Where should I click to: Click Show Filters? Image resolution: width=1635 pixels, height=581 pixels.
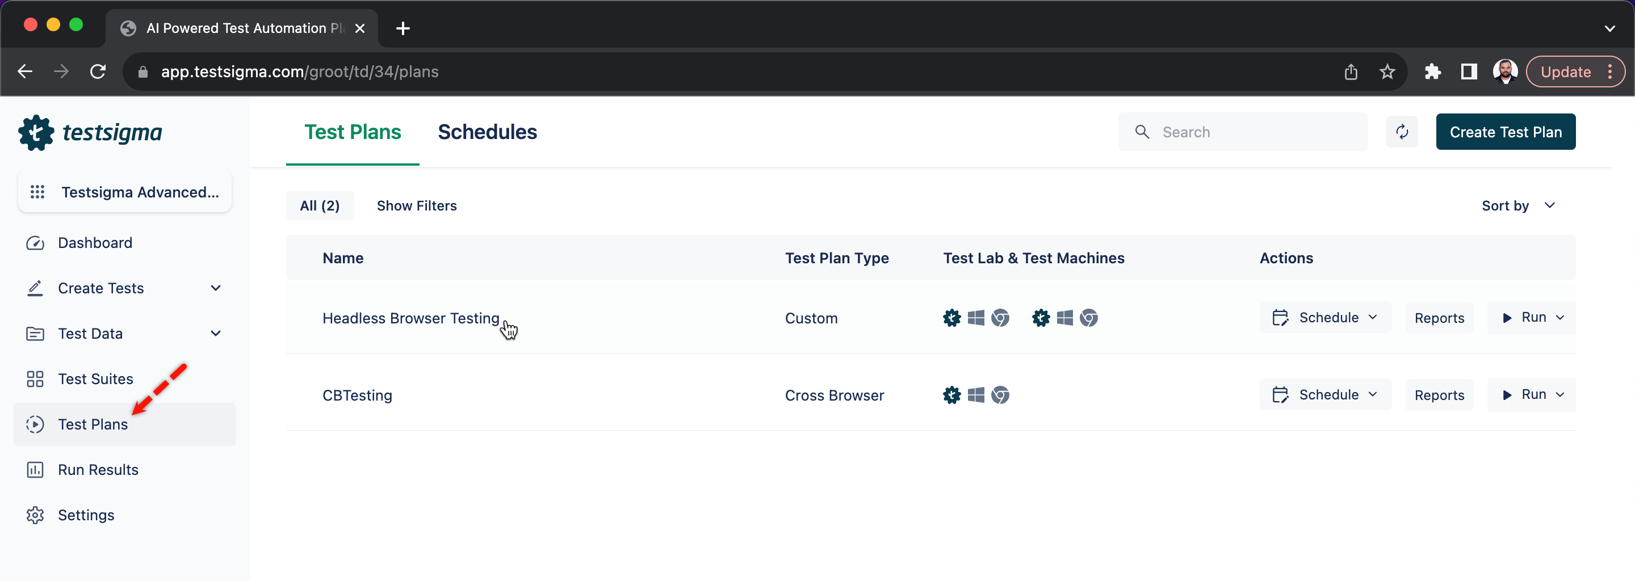(416, 205)
